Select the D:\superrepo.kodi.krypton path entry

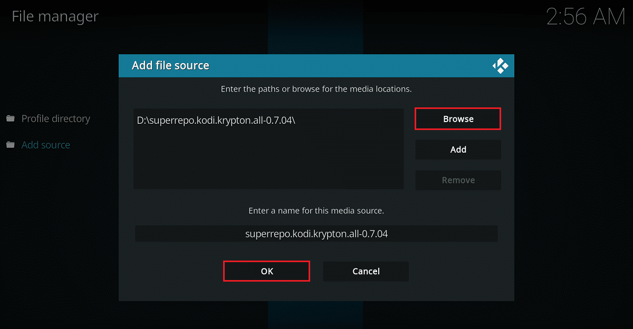(216, 120)
